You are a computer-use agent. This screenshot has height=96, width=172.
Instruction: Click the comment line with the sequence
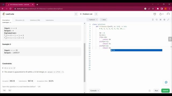pyautogui.click(x=112, y=29)
